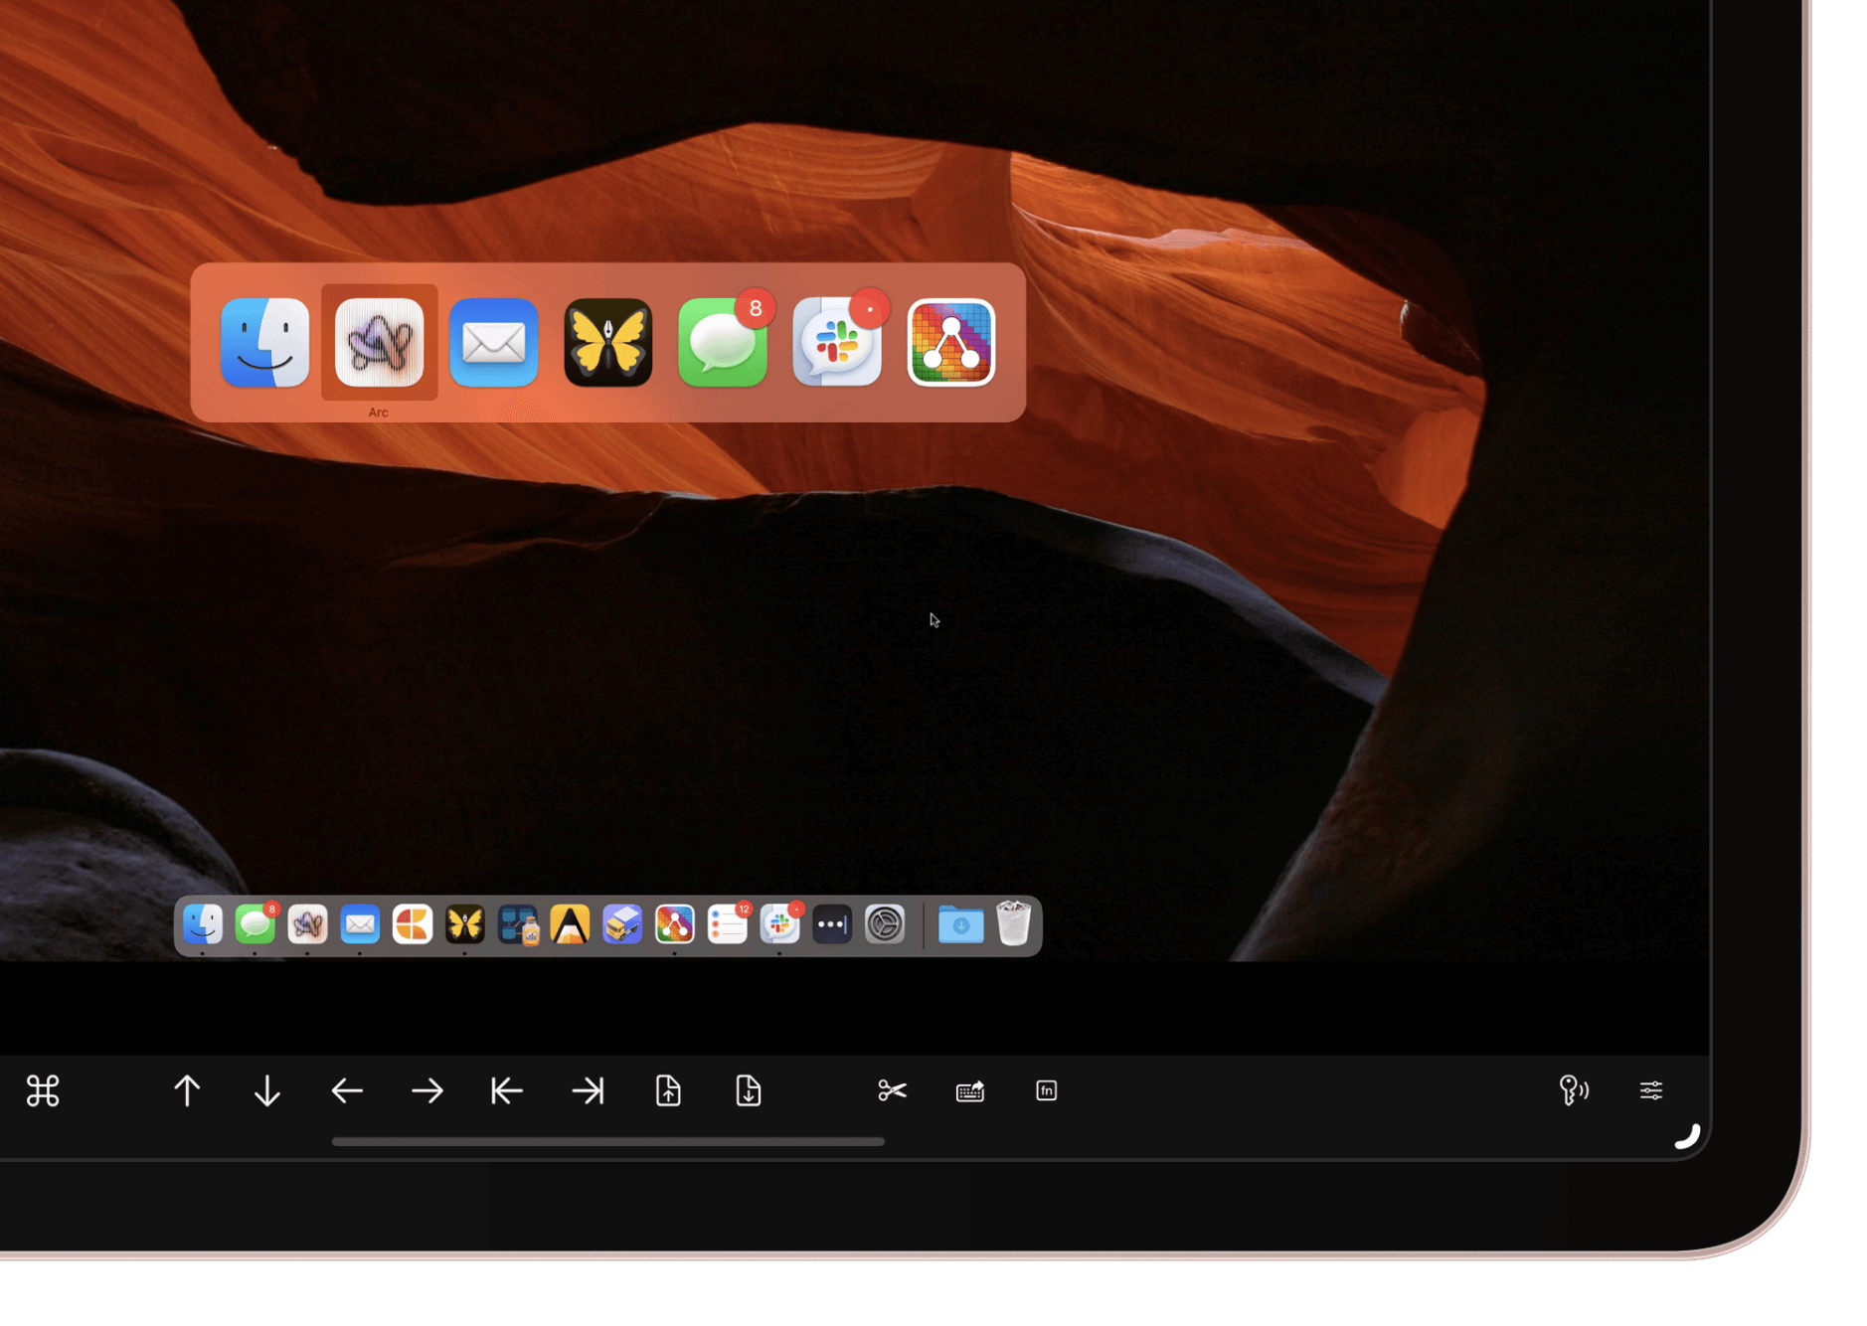Open the dark three-dots app in Dock
The image size is (1867, 1326).
832,924
